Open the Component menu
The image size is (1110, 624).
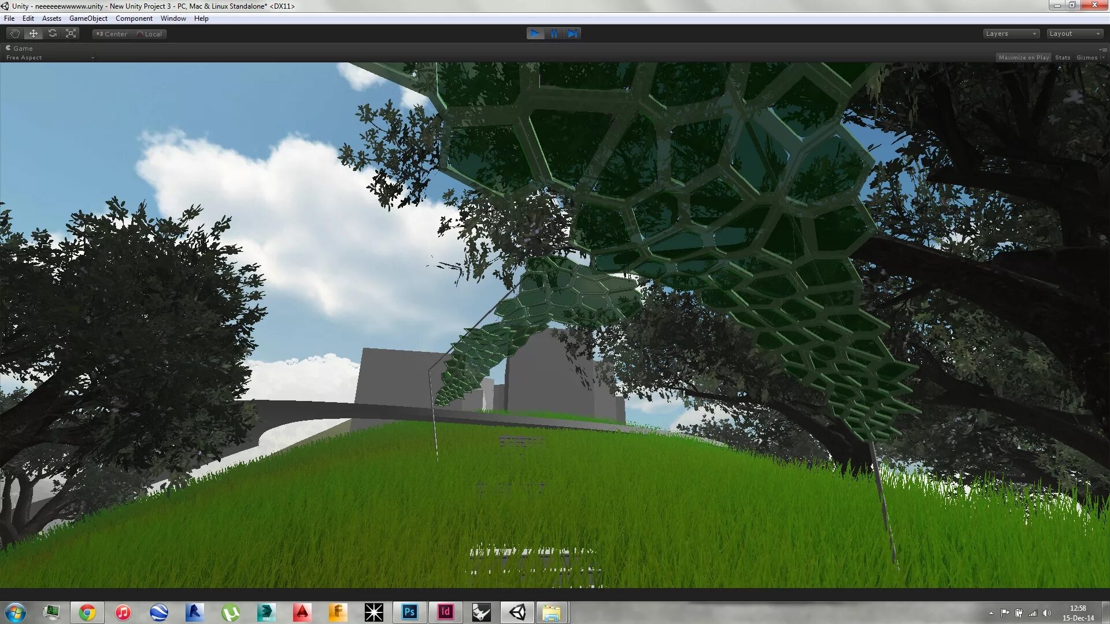tap(134, 18)
